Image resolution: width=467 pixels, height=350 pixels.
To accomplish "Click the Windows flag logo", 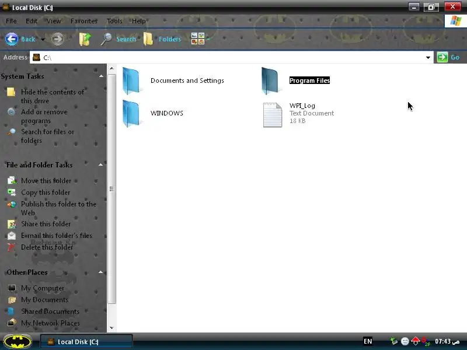I will point(455,21).
